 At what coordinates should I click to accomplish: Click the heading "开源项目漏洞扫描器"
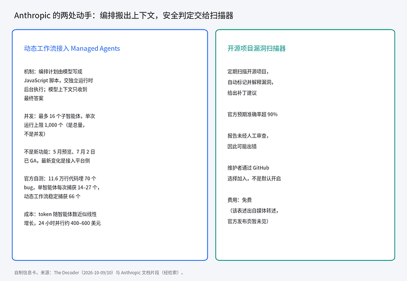point(257,48)
